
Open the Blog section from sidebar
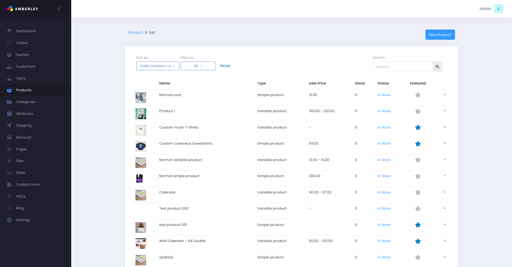click(20, 208)
